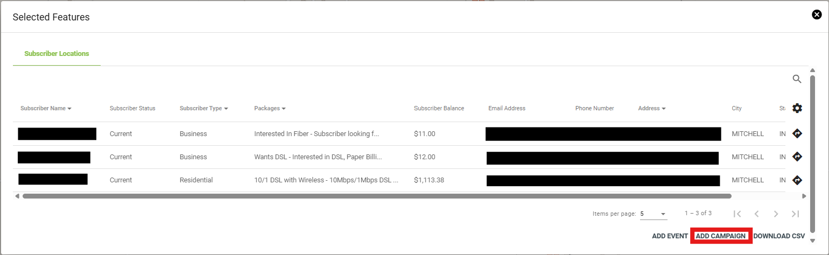Select the '10/1 DSL with Wireless' cell
This screenshot has height=255, width=829.
coord(326,180)
